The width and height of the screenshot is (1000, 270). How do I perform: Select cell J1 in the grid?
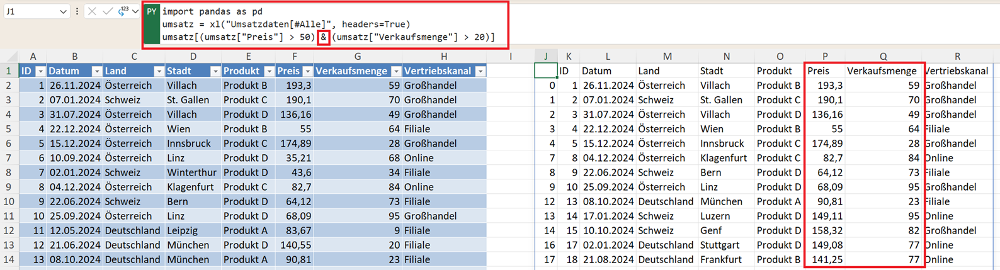tap(545, 70)
